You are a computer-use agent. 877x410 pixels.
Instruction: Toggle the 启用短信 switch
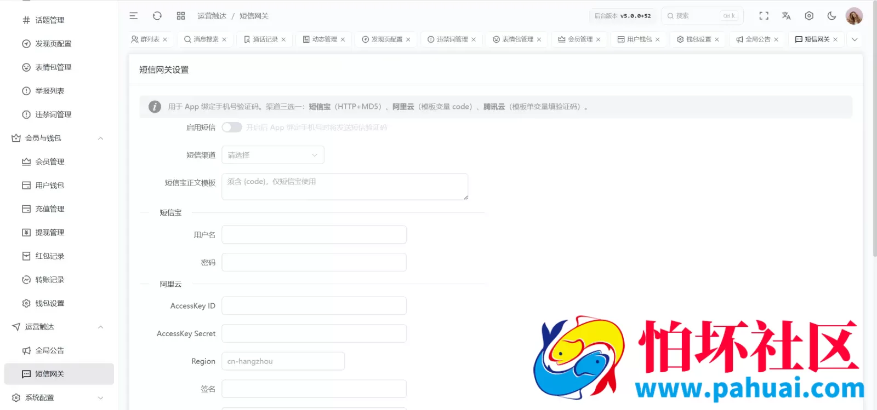click(232, 128)
